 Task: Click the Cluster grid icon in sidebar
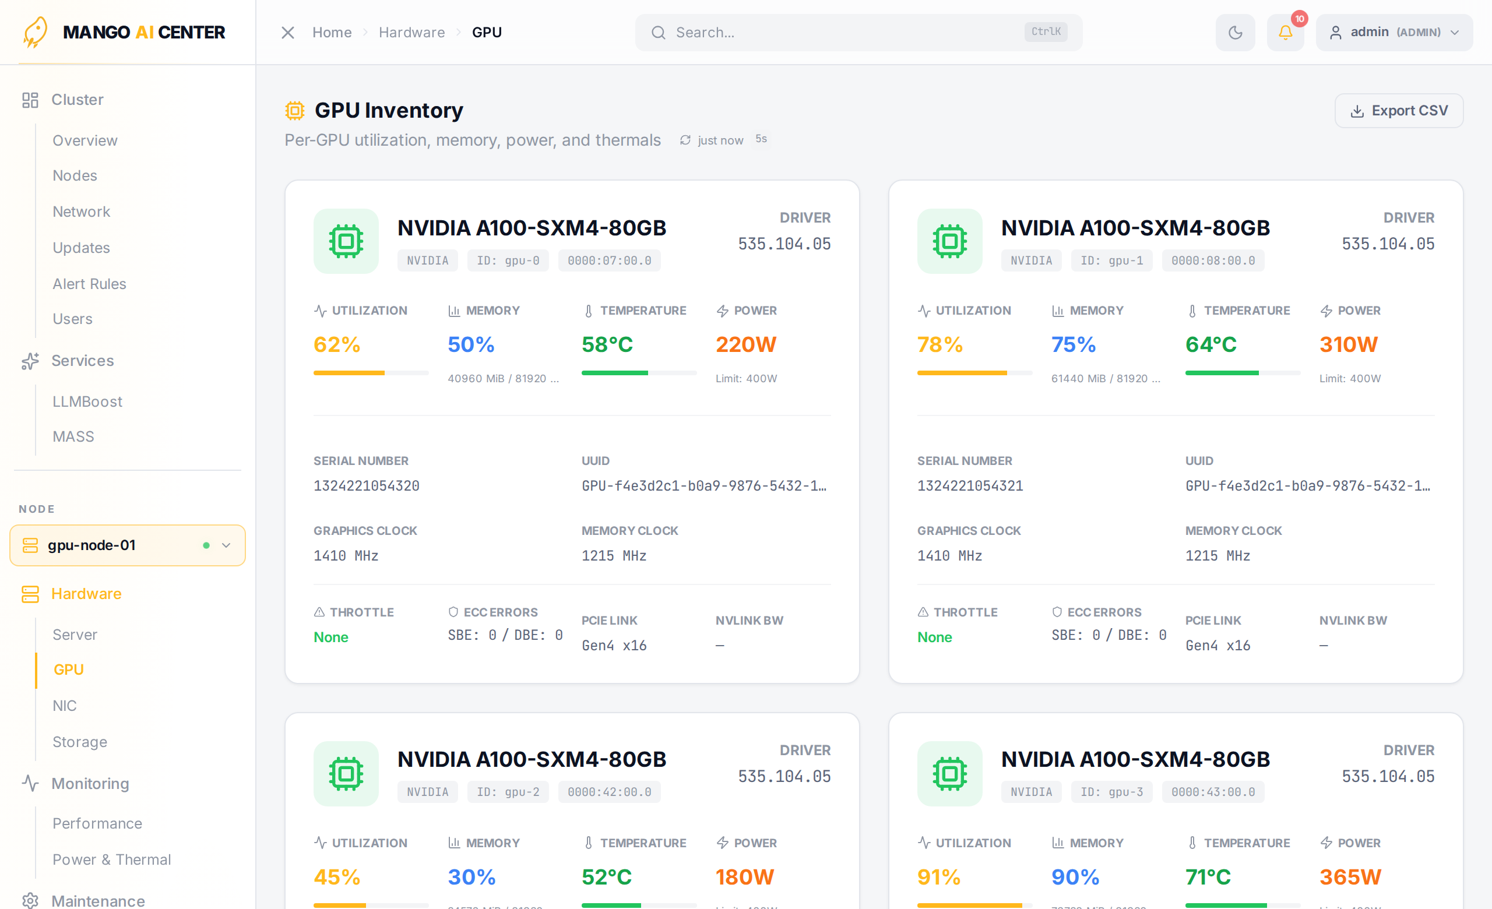30,100
